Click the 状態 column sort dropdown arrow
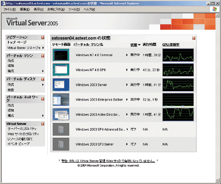 click(139, 45)
